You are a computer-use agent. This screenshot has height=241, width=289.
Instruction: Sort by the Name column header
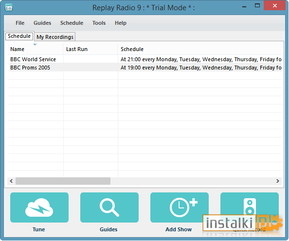click(x=35, y=49)
